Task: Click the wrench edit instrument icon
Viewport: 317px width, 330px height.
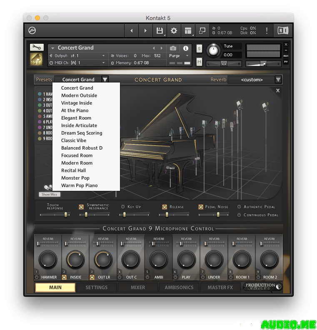Action: coord(36,47)
